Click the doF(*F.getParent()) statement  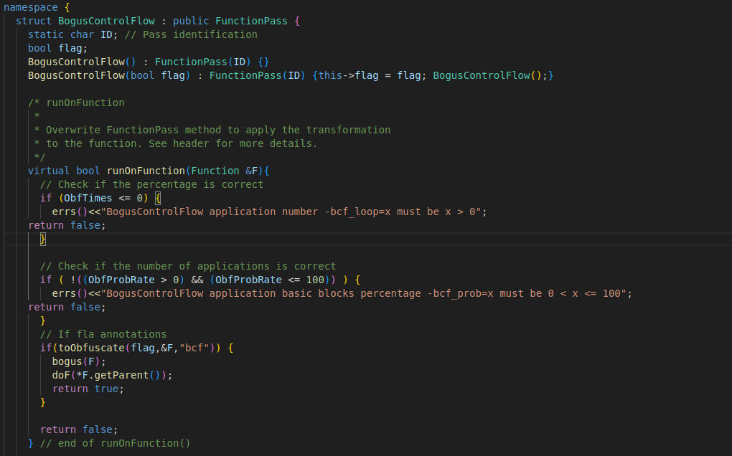click(112, 375)
